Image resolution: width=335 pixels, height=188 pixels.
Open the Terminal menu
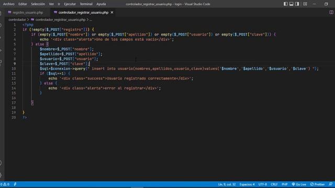pyautogui.click(x=86, y=4)
